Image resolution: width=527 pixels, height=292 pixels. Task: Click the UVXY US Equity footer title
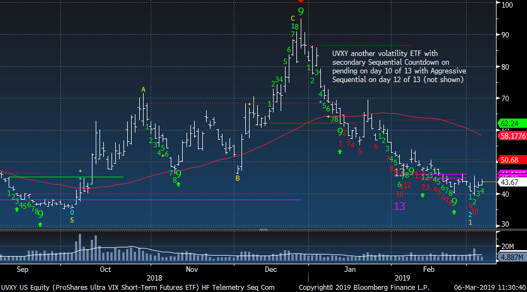coord(138,288)
